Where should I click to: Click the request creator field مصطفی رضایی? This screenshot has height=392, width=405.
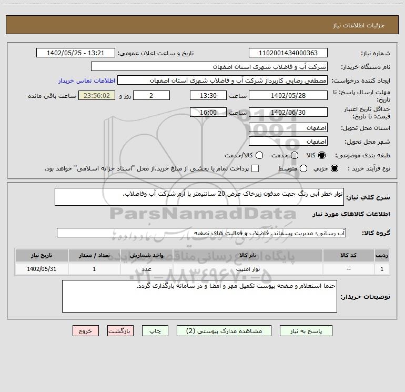pyautogui.click(x=222, y=81)
